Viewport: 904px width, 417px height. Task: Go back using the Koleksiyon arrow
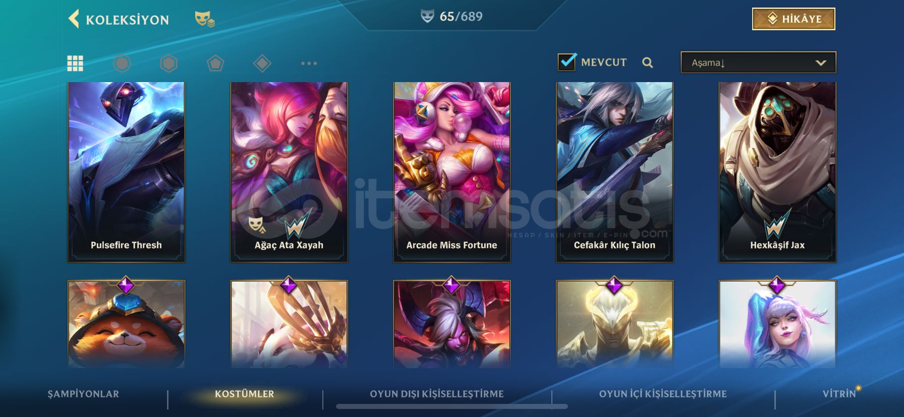(74, 19)
